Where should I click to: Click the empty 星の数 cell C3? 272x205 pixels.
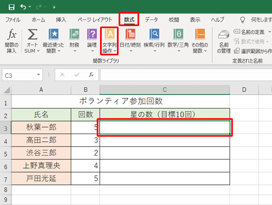tap(165, 127)
